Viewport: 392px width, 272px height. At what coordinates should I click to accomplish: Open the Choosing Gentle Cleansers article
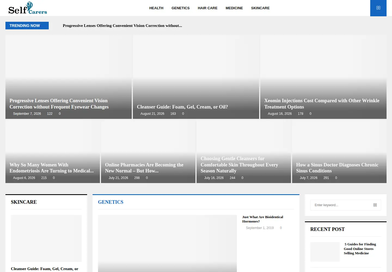(x=239, y=165)
